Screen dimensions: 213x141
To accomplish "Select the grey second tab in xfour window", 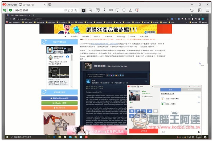I will click(191, 90).
